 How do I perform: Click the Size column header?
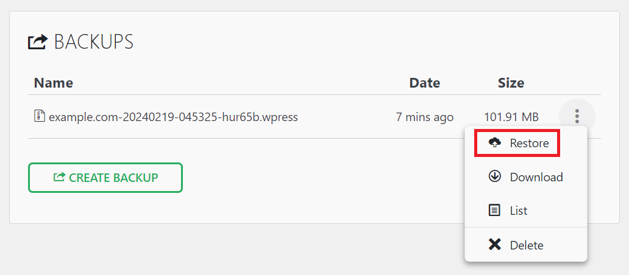(511, 83)
